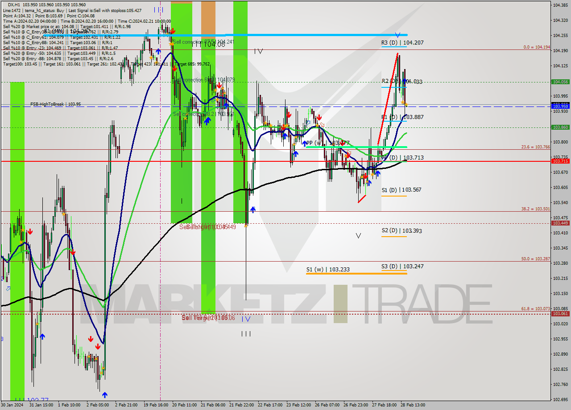Image resolution: width=571 pixels, height=410 pixels.
Task: Click the 102.890 price axis value
Action: (561, 354)
